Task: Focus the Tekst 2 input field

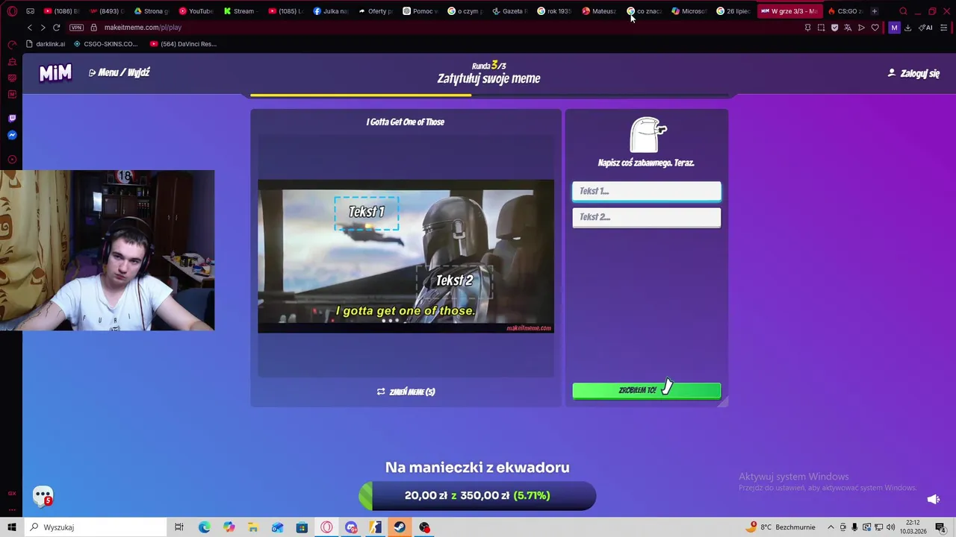Action: [647, 217]
